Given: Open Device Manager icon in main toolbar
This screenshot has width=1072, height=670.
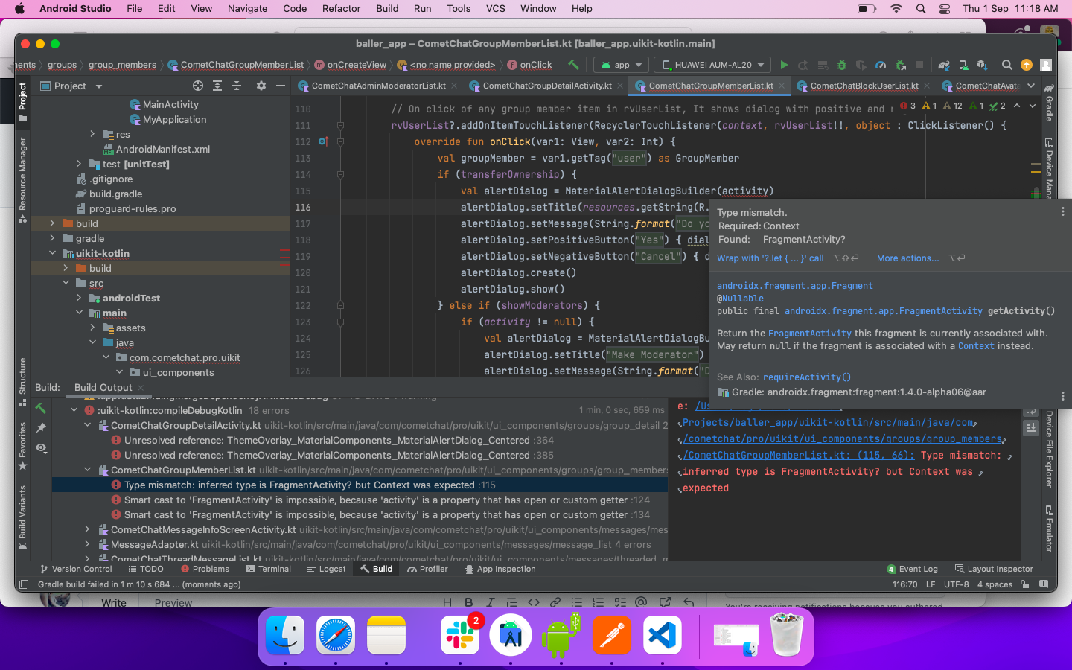Looking at the screenshot, I should (x=963, y=65).
